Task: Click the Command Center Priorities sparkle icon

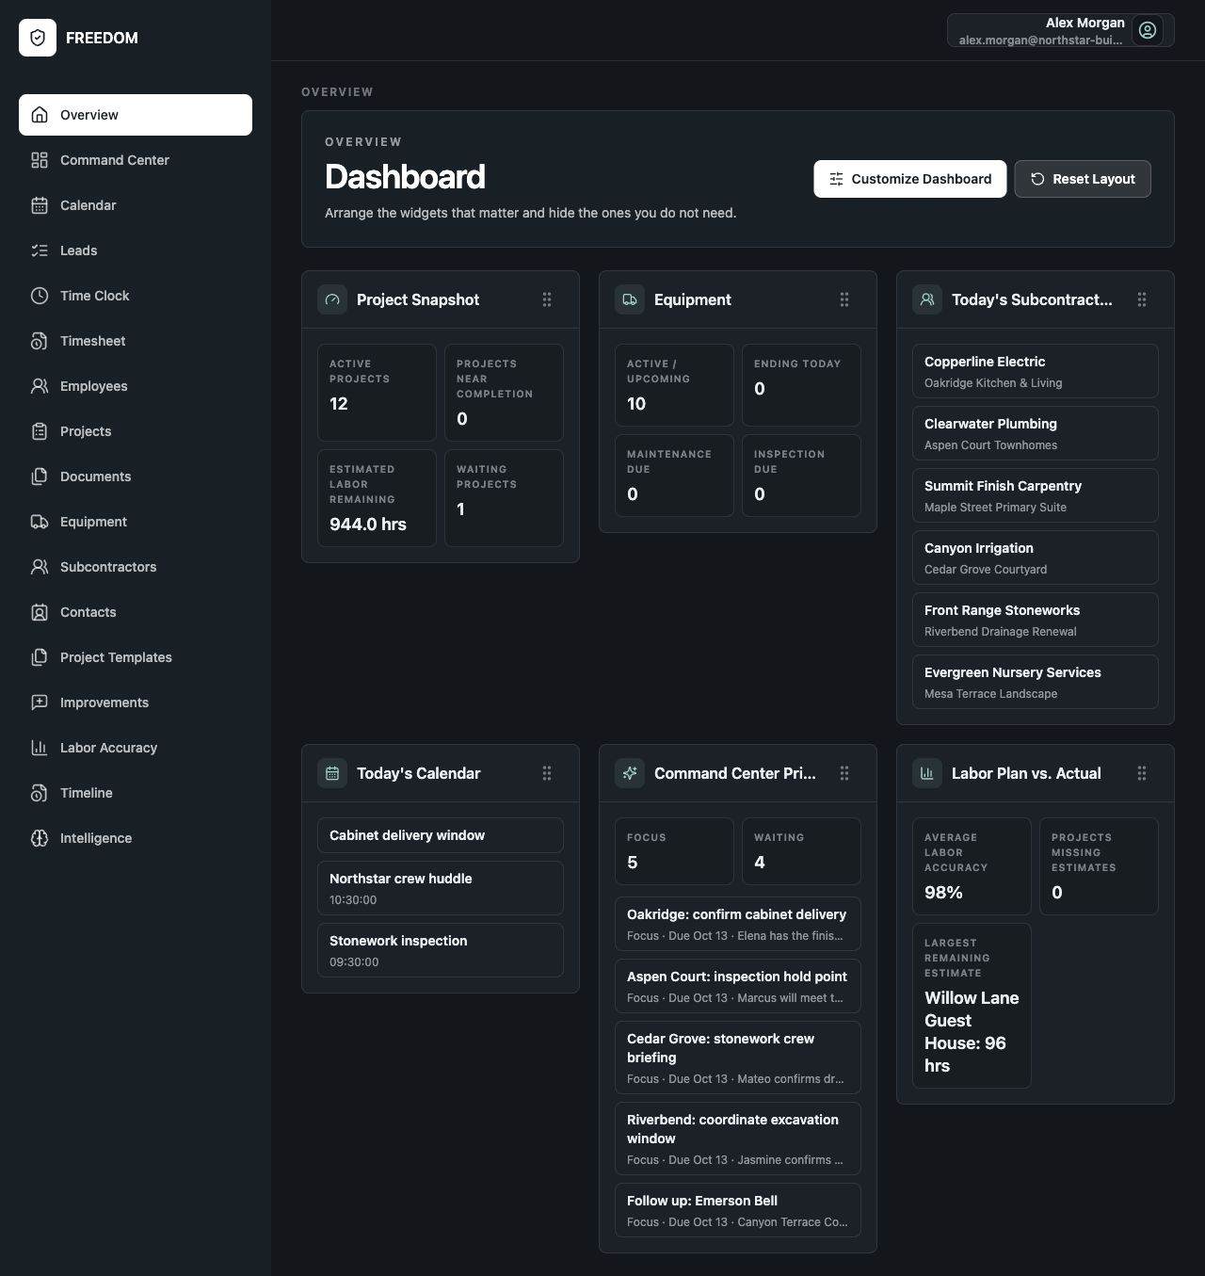Action: point(630,773)
